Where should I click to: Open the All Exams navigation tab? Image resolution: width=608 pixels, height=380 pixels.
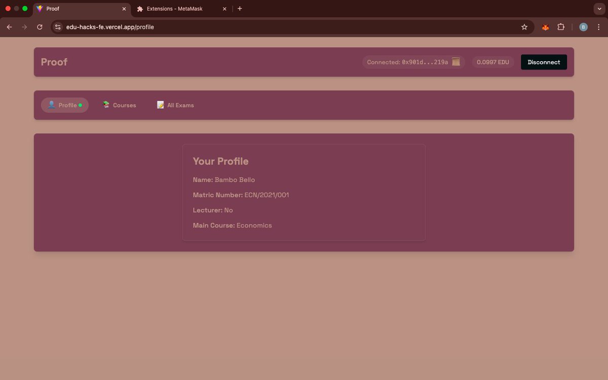point(175,105)
